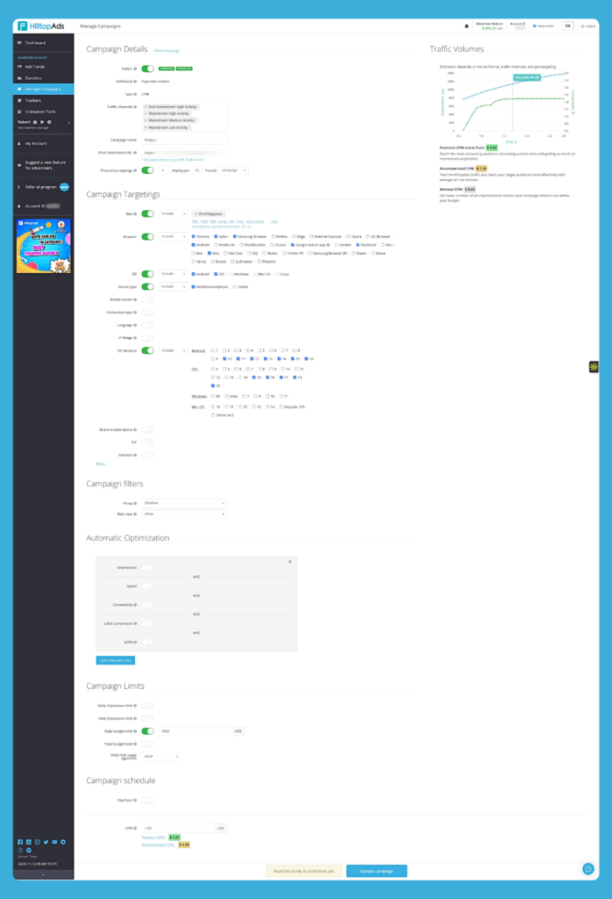Click the yellow extension widget on right edge
The width and height of the screenshot is (612, 899).
594,366
